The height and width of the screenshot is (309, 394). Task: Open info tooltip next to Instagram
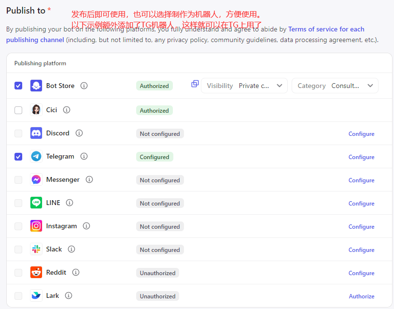86,226
